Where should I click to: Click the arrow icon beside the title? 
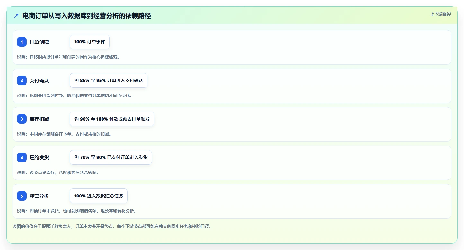click(x=16, y=16)
